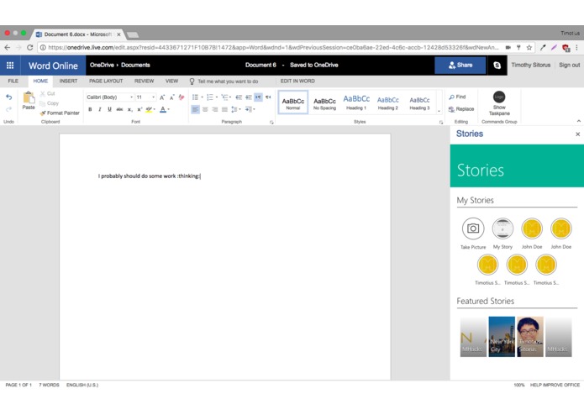Click the Justify alignment icon
The width and height of the screenshot is (584, 415).
tap(224, 109)
